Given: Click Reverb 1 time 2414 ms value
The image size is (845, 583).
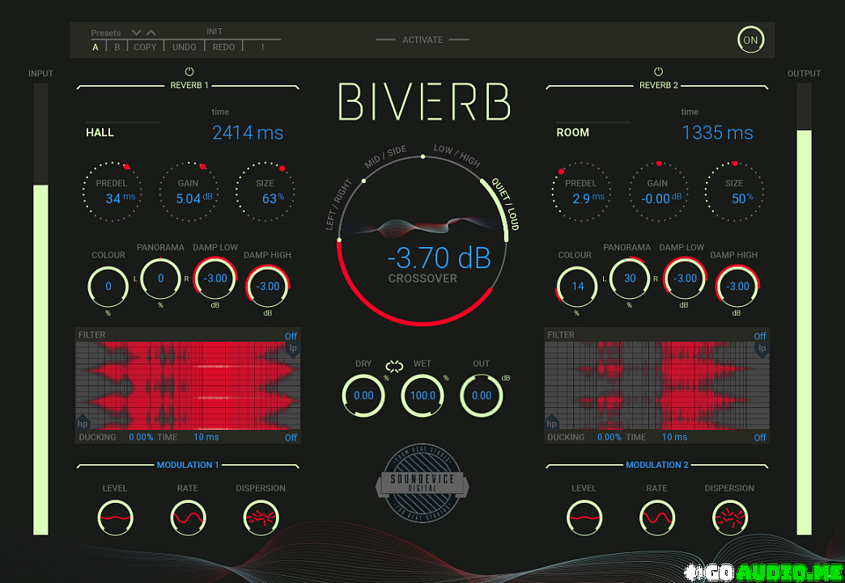Looking at the screenshot, I should (248, 133).
